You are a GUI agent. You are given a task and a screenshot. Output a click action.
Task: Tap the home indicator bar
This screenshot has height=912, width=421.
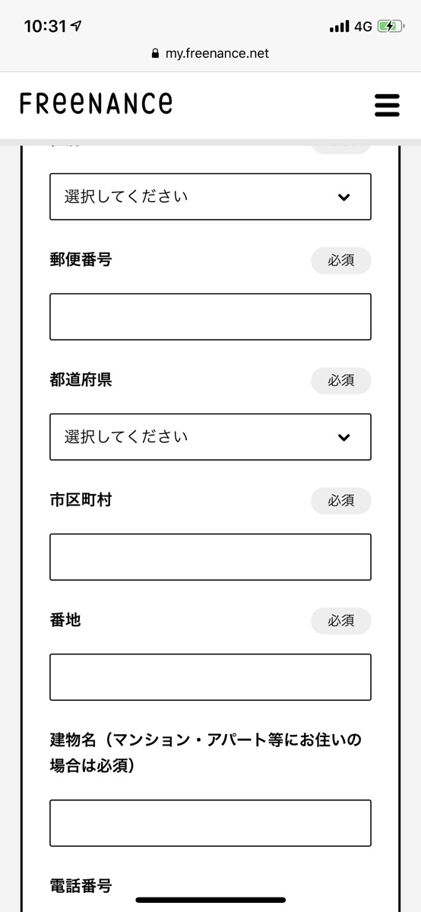210,901
